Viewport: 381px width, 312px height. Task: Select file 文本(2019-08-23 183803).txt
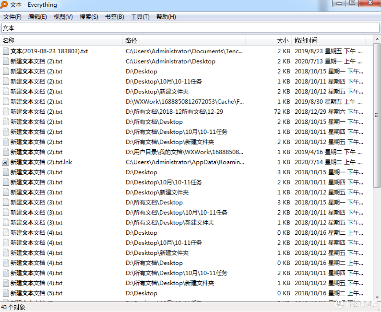coord(49,51)
